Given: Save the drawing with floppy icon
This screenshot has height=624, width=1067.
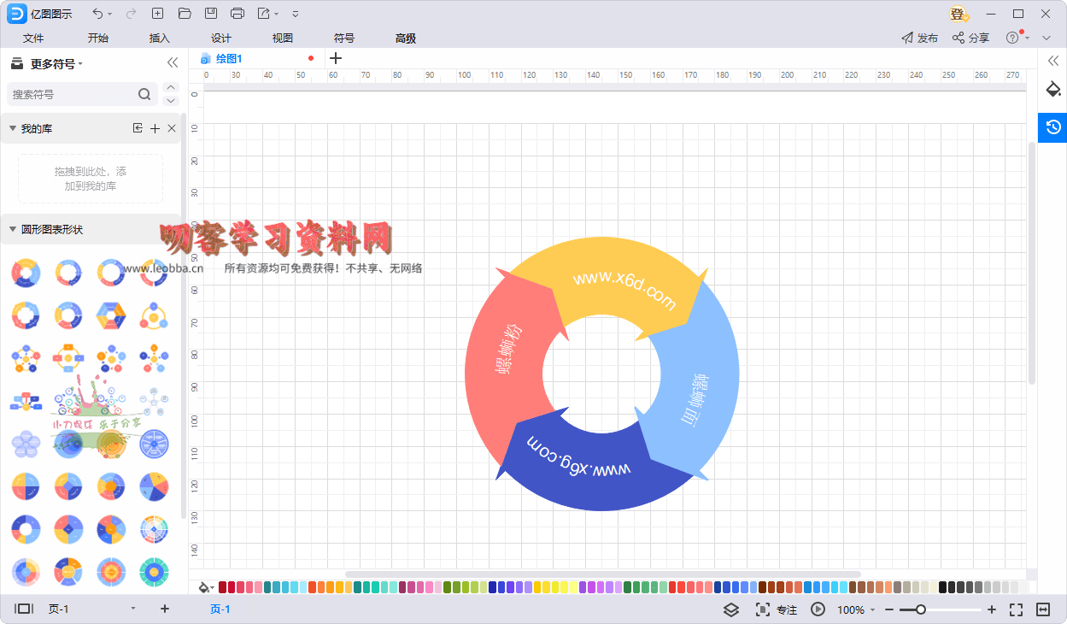Looking at the screenshot, I should tap(211, 14).
